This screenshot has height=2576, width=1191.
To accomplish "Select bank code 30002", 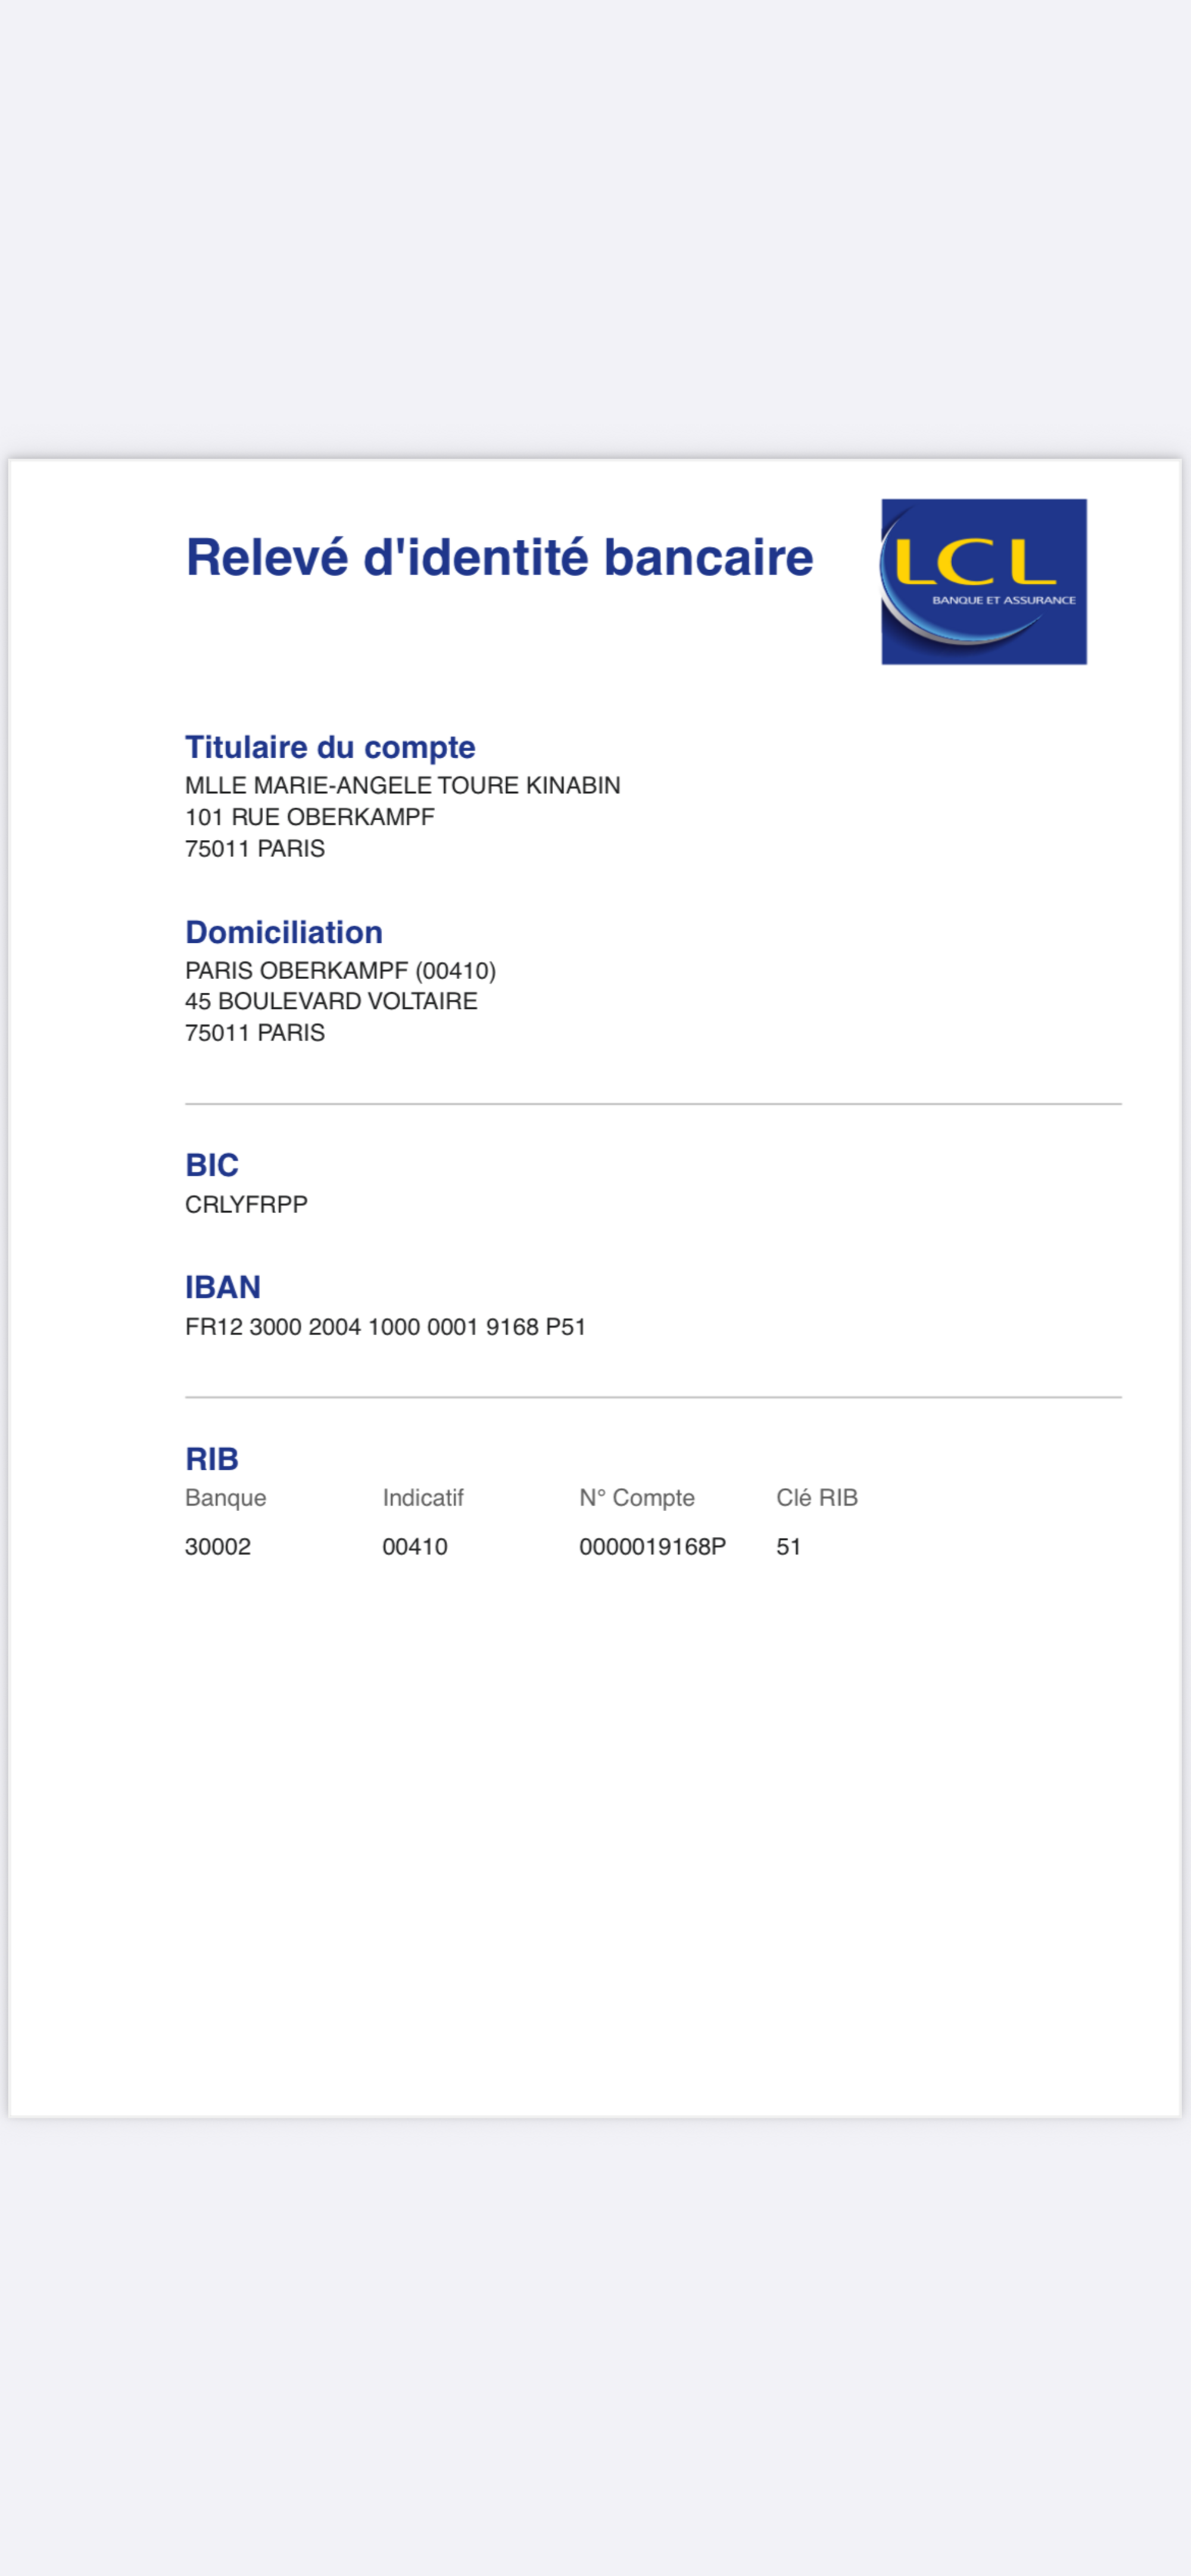I will (x=217, y=1547).
